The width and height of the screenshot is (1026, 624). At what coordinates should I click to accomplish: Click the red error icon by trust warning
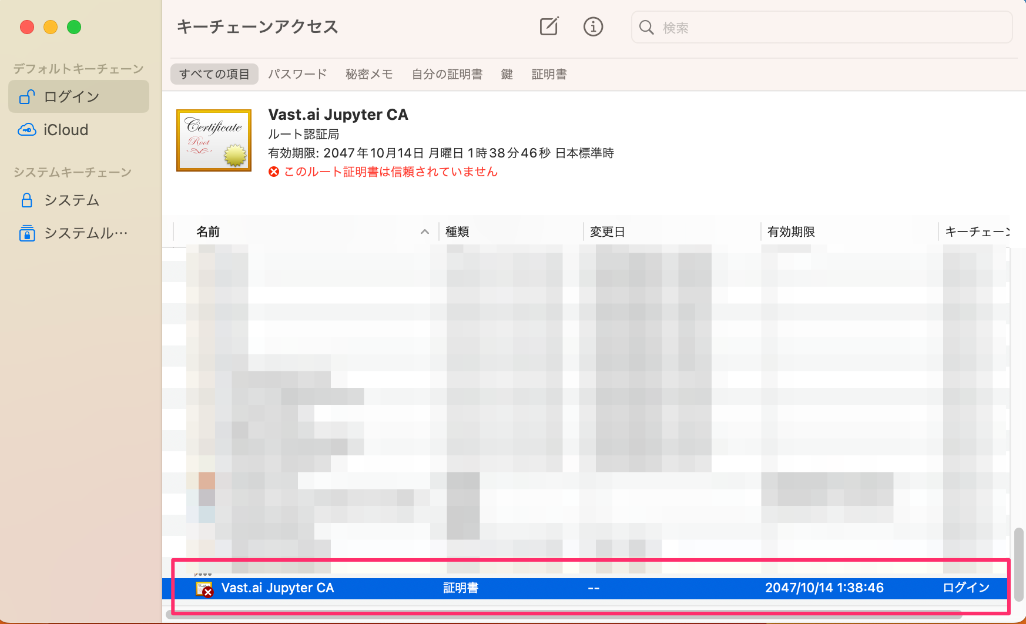point(274,172)
